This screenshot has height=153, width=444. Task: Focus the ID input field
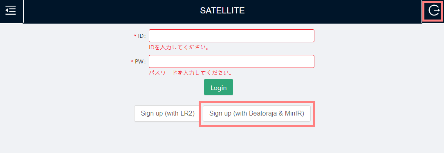232,36
